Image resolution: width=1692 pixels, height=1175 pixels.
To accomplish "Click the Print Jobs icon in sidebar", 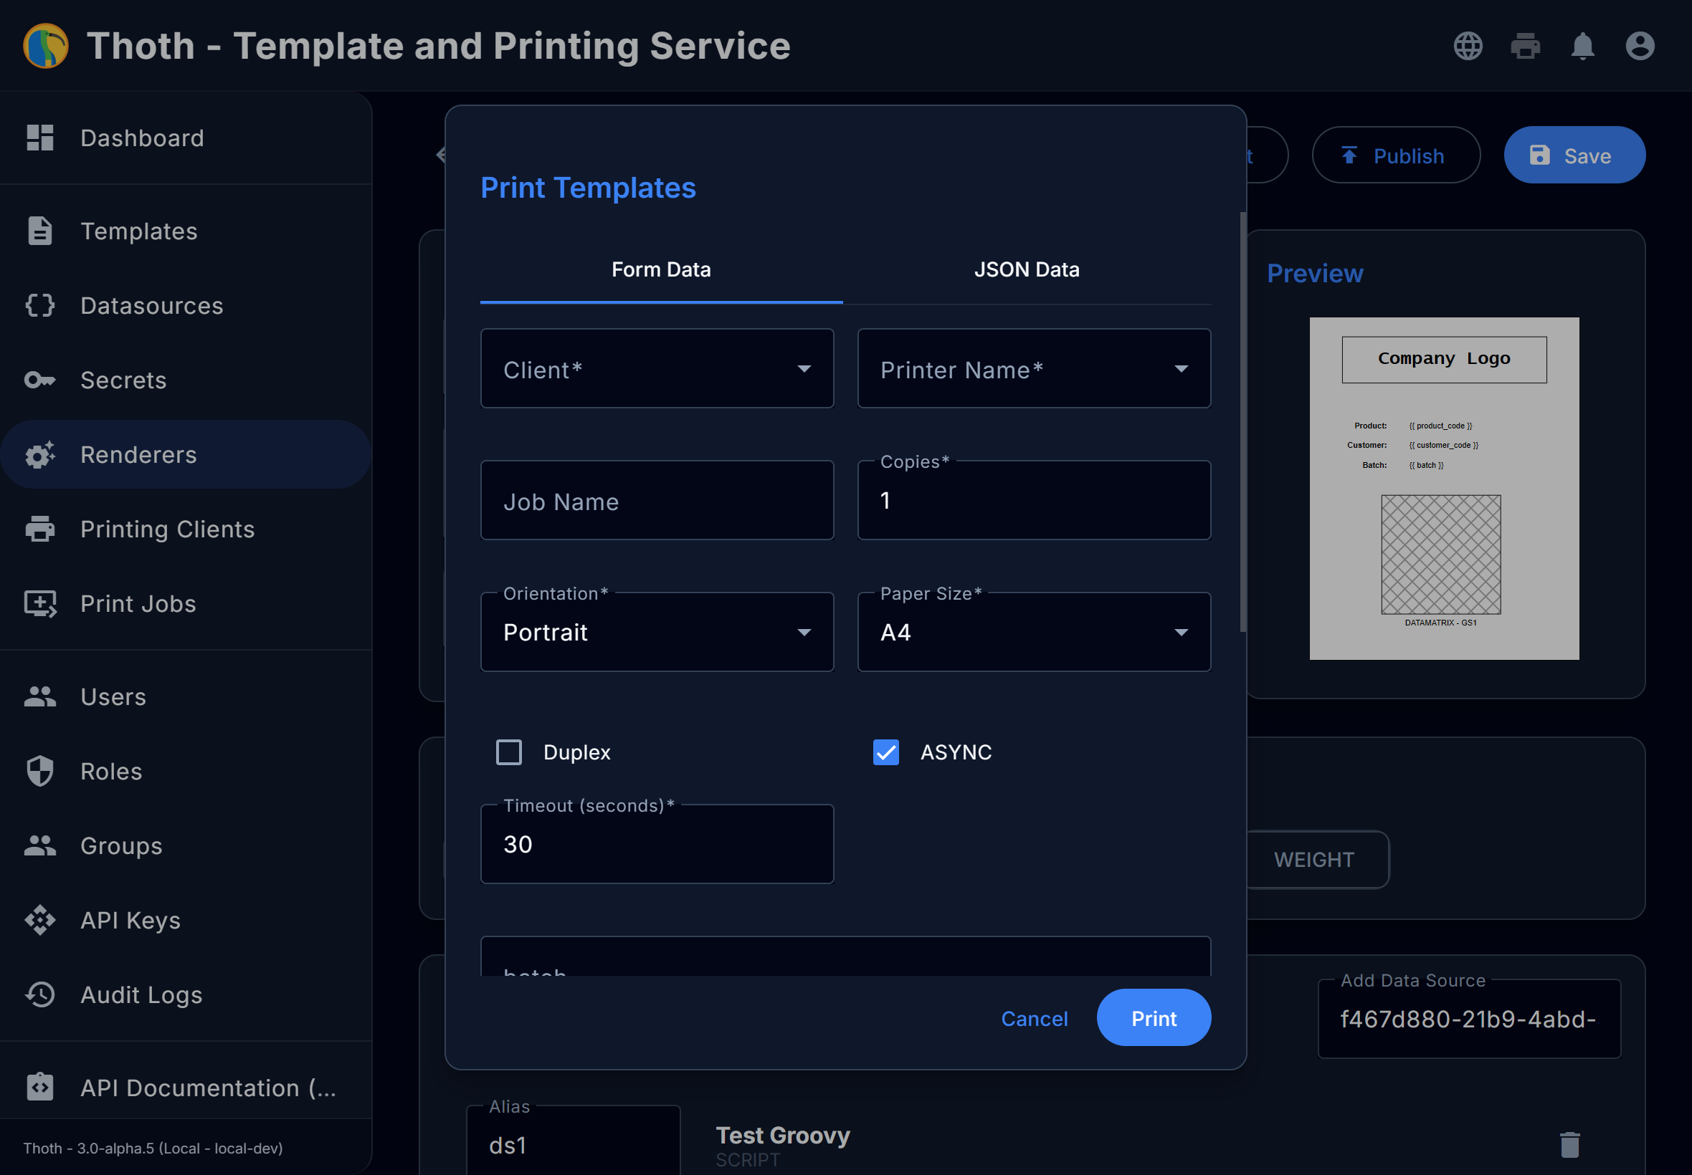I will [39, 604].
